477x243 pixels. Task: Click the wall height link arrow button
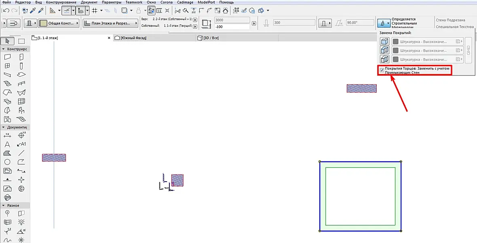coord(254,23)
